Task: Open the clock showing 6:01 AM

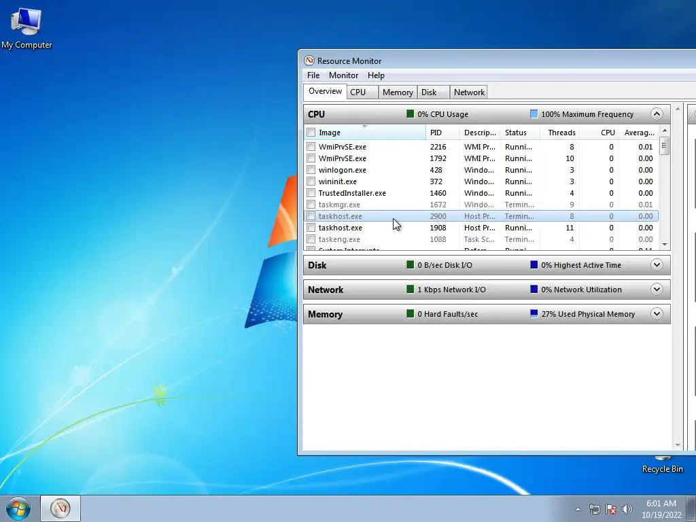Action: (661, 509)
